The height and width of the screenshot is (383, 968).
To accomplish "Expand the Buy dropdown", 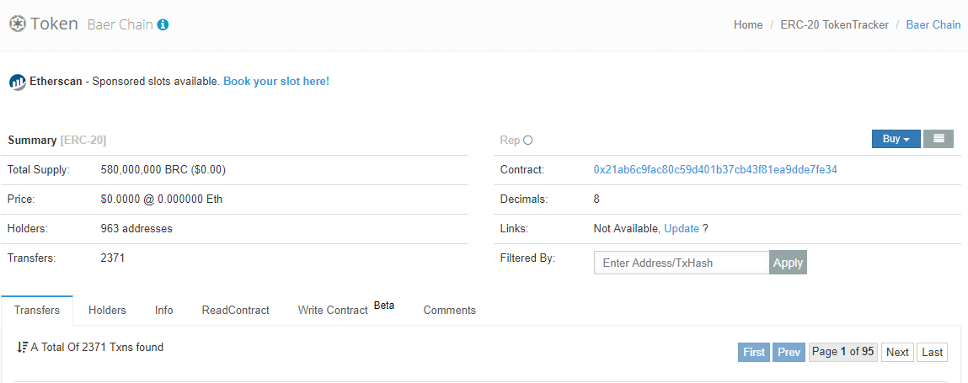I will 896,139.
